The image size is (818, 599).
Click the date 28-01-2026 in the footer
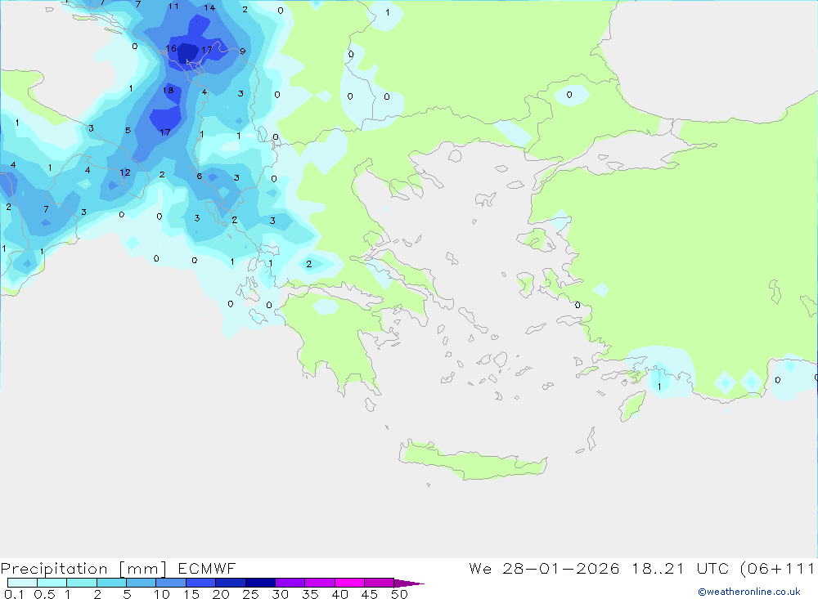pyautogui.click(x=561, y=568)
